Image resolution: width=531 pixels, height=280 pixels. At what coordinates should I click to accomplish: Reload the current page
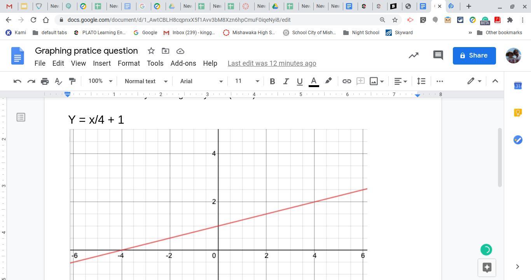pos(33,20)
